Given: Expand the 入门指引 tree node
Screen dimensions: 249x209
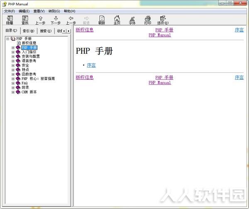Looking at the screenshot, I should (13, 52).
